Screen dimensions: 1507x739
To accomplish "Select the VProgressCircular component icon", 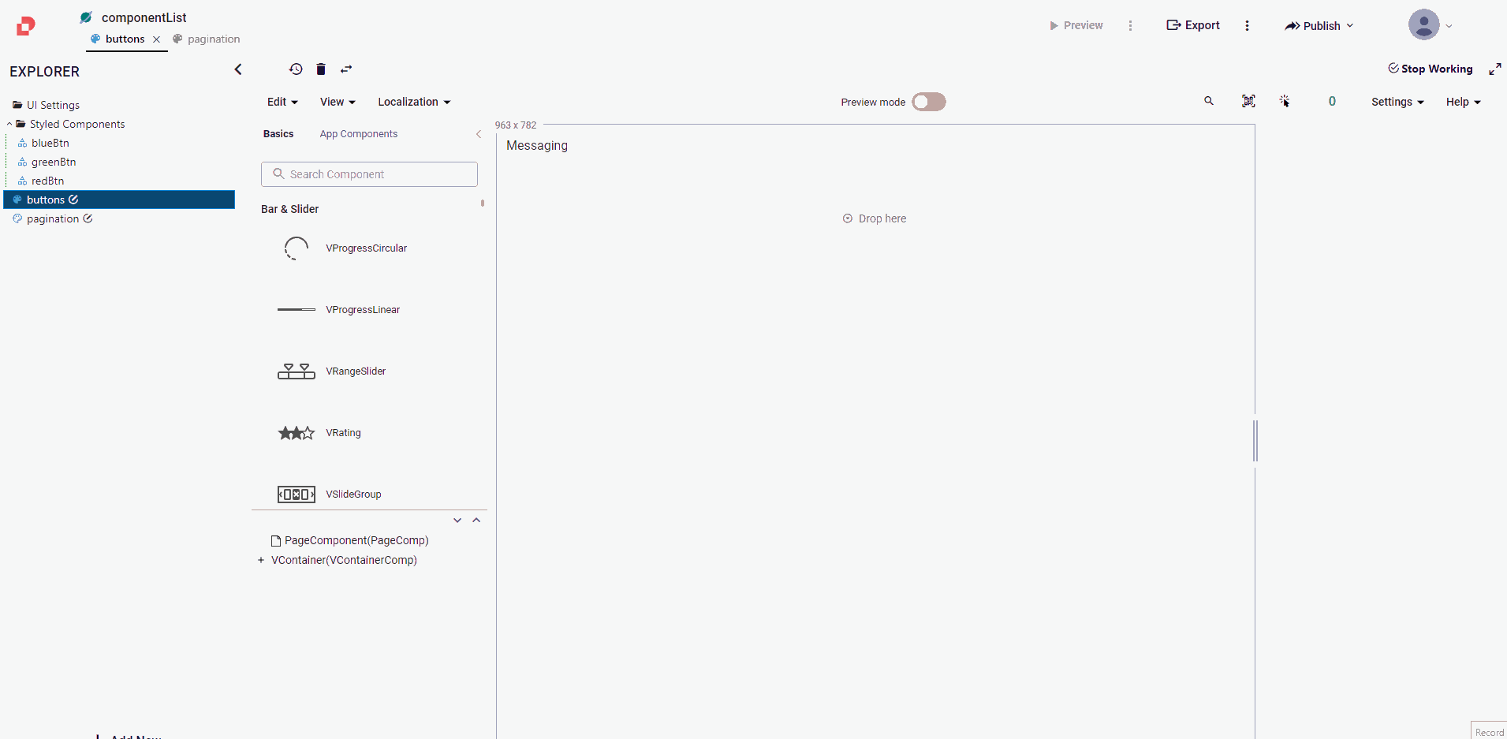I will click(x=296, y=248).
